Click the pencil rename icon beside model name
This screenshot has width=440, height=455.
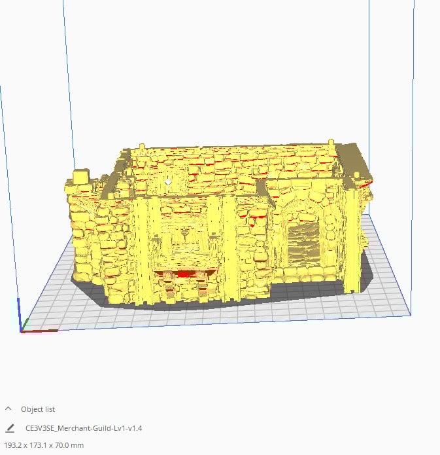(10, 428)
